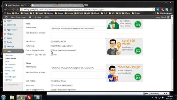This screenshot has width=177, height=100.
Task: Check Posts Don't show rel=author box
Action: [x=52, y=46]
